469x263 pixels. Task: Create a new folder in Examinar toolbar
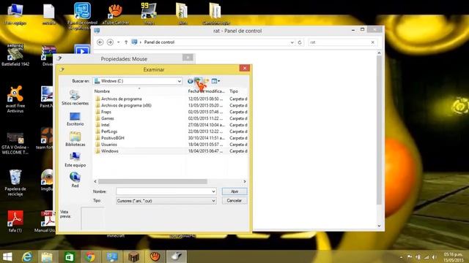[207, 81]
